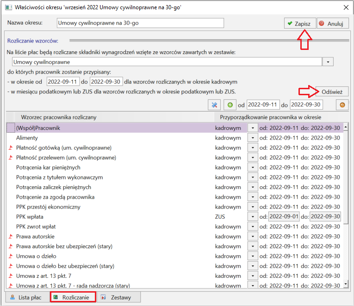Open period dropdown for Alimenty row

pyautogui.click(x=253, y=138)
